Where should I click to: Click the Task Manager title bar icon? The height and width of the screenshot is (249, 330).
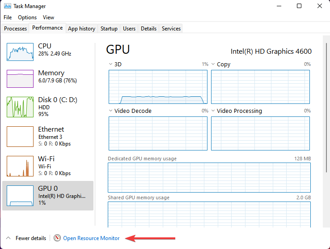click(7, 6)
